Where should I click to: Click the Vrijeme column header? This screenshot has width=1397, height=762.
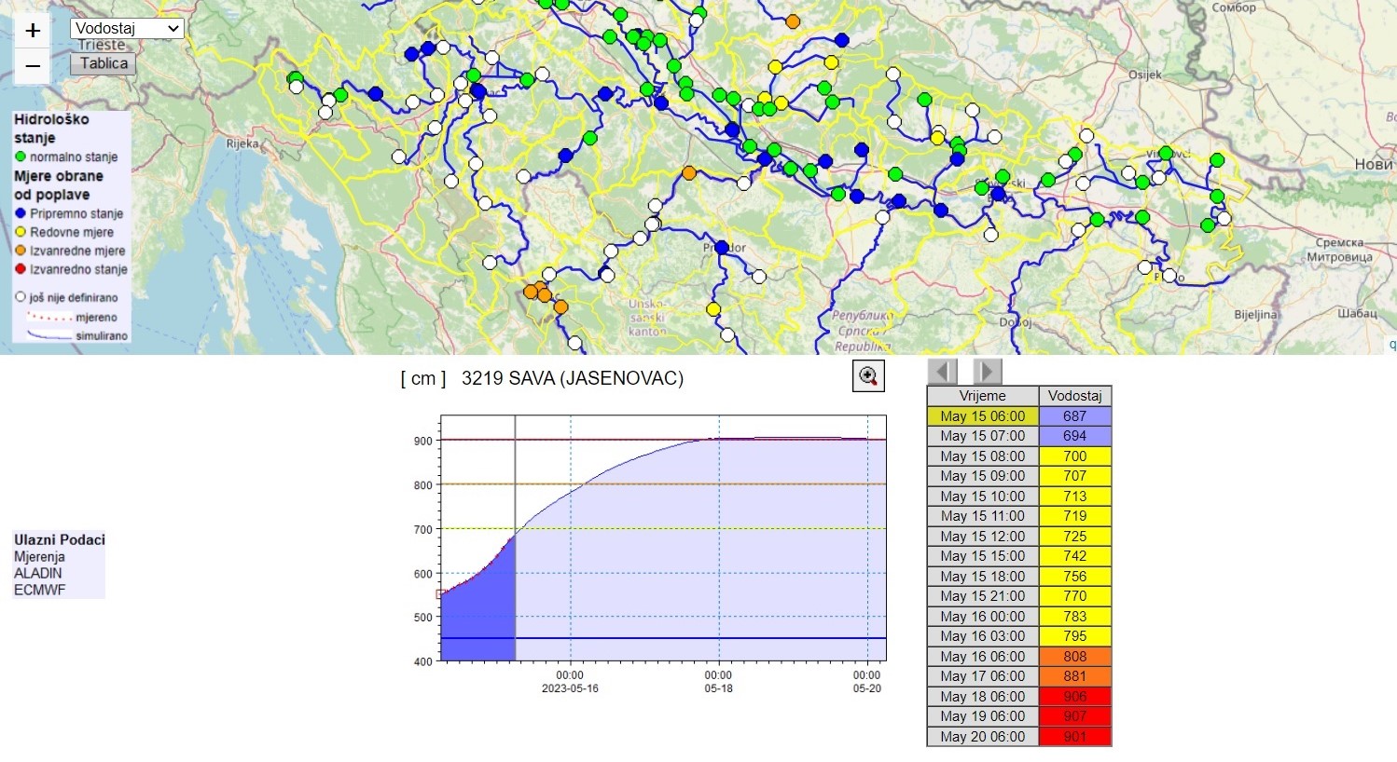click(982, 396)
